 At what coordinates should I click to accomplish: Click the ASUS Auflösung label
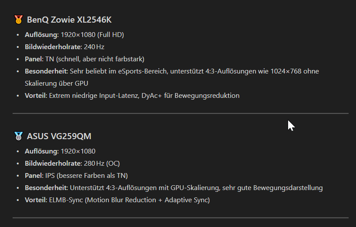(x=42, y=151)
